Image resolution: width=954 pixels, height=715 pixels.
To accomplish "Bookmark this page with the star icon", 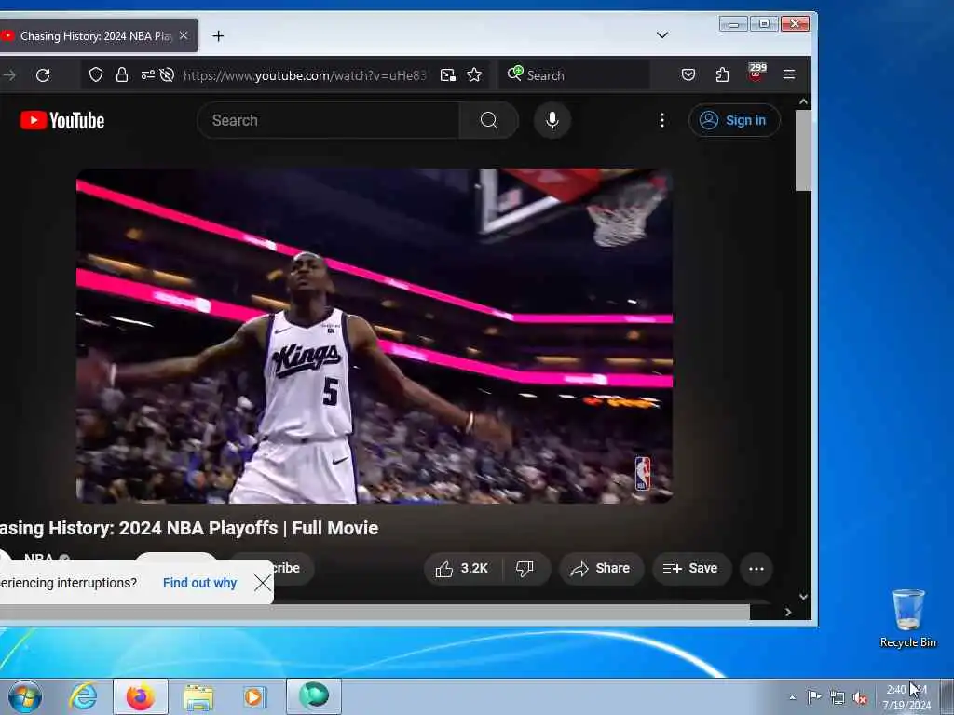I will (474, 74).
